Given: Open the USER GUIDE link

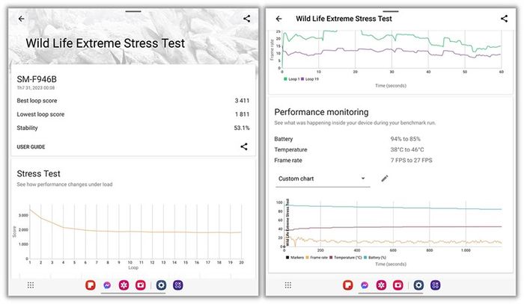Looking at the screenshot, I should point(31,146).
